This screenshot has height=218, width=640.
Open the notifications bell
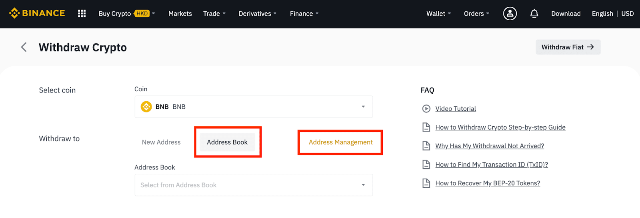pyautogui.click(x=534, y=14)
